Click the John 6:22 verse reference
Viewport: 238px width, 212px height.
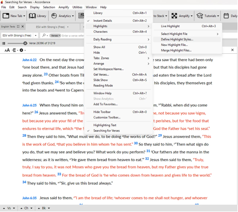click(29, 60)
